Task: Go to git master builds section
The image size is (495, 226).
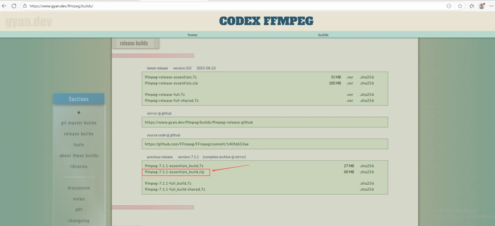Action: 79,123
